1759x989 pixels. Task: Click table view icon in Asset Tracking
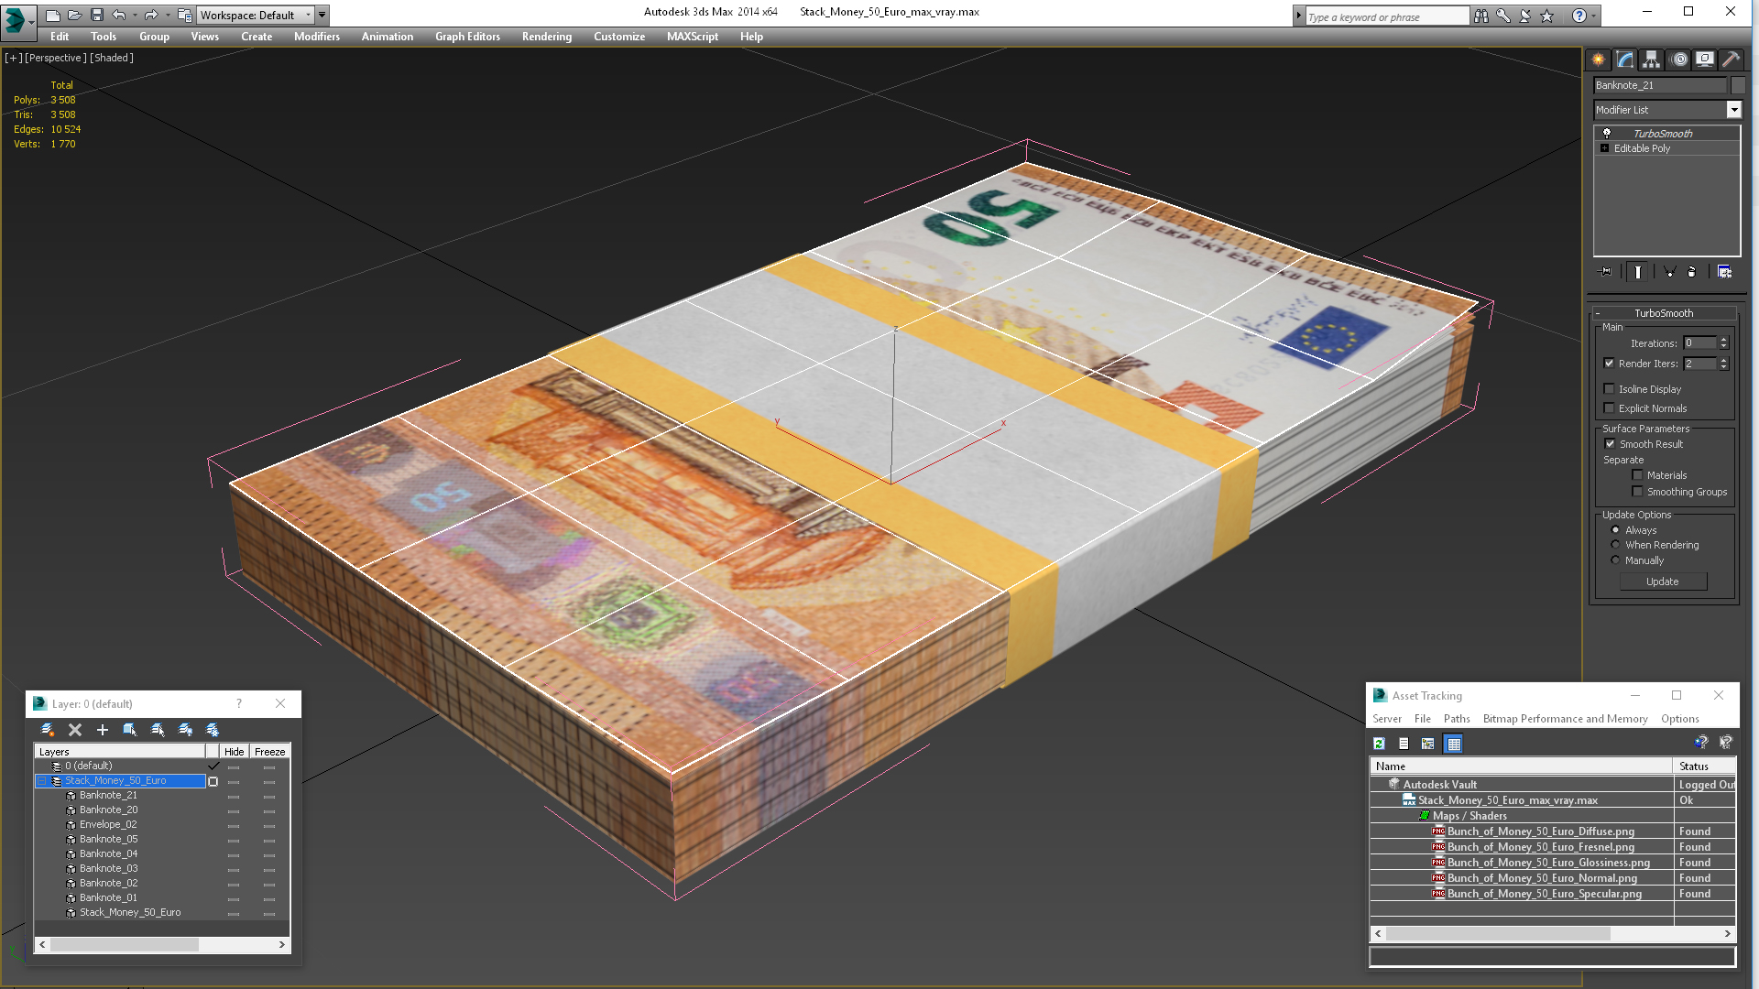click(x=1454, y=744)
